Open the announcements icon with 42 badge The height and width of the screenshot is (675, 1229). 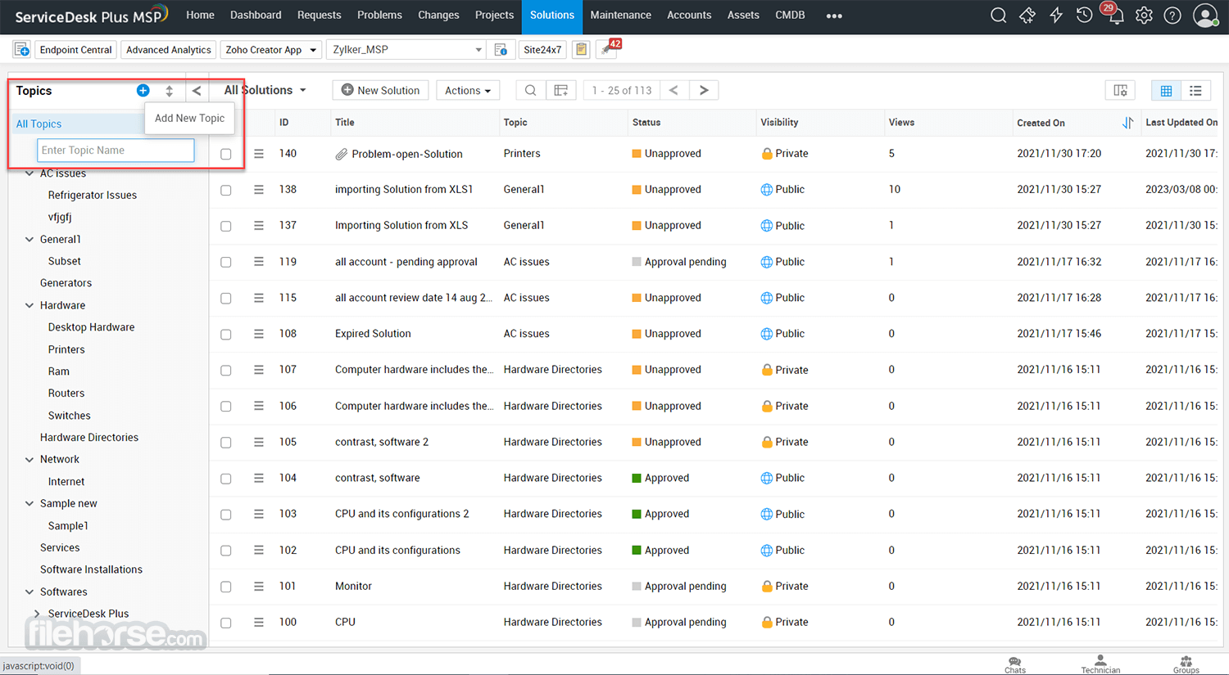pos(608,48)
